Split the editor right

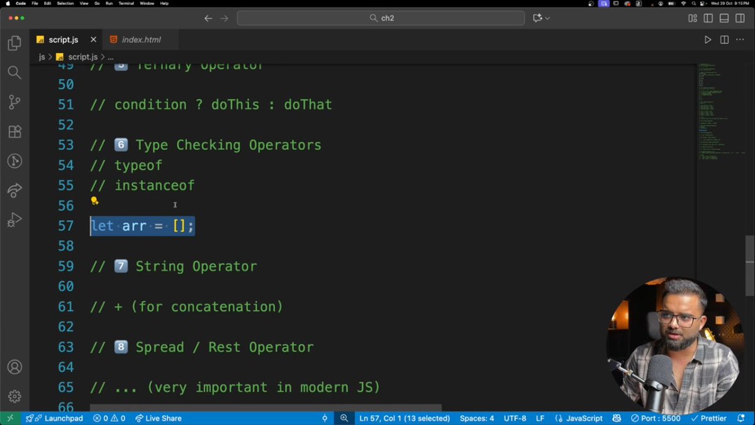click(x=724, y=40)
